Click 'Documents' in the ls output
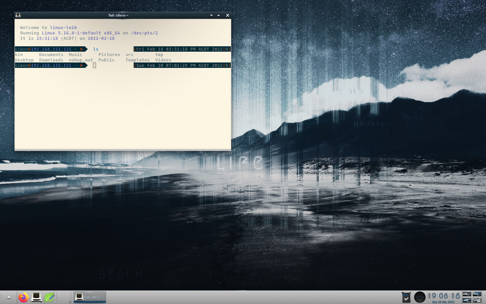The width and height of the screenshot is (486, 304). click(51, 54)
